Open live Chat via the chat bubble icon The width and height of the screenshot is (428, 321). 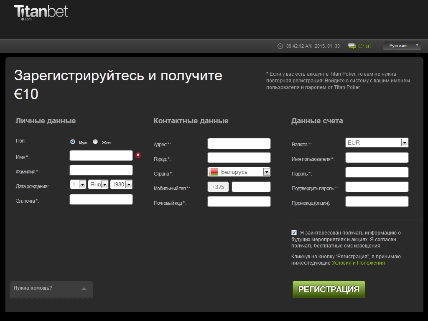[x=352, y=46]
